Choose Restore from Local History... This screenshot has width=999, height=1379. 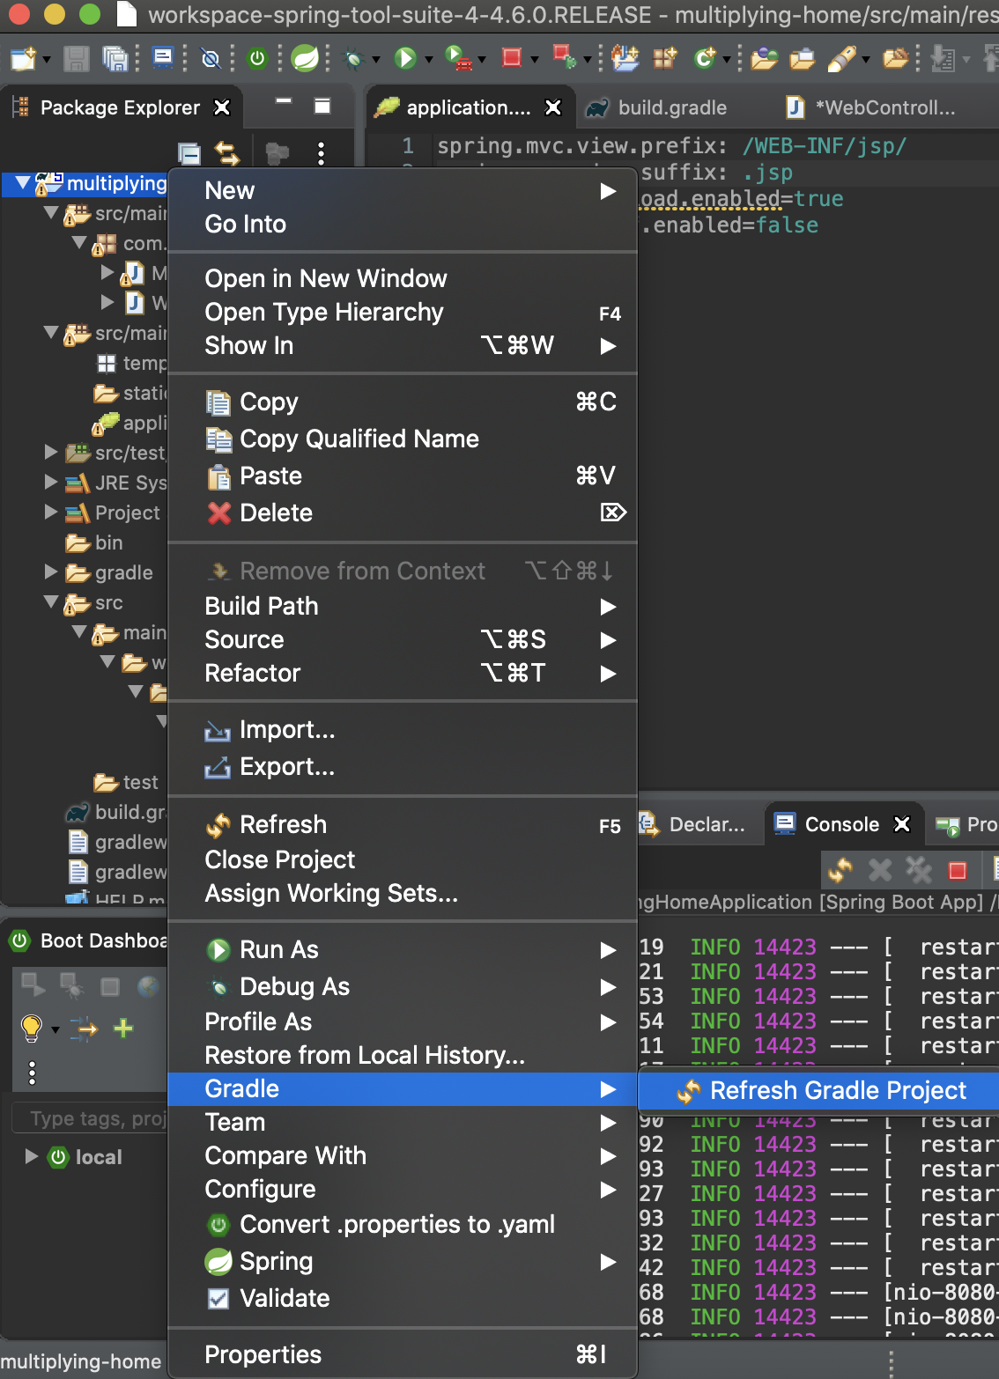[x=403, y=1055]
